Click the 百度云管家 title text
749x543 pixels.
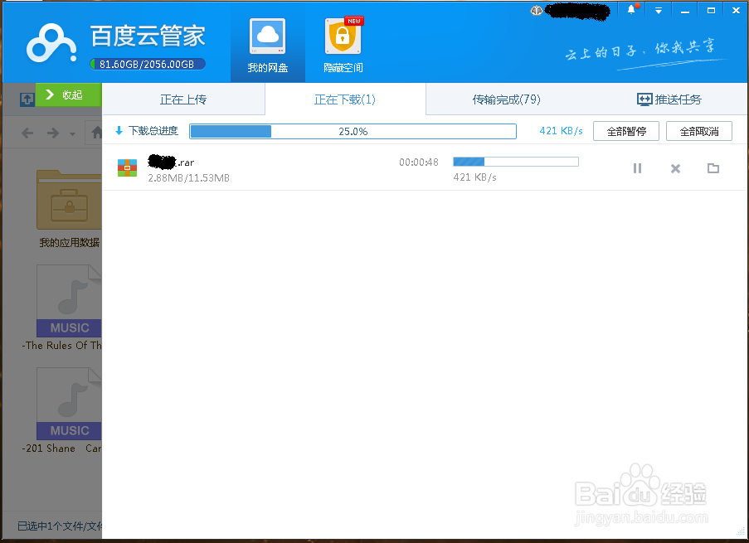click(148, 36)
